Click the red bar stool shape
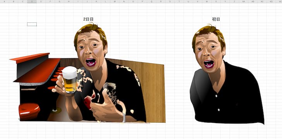282x139 pixels. (29, 111)
